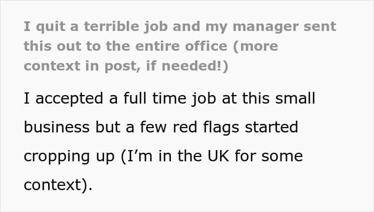Click the title line "context in post, if needed!)"
Viewport: 374px width, 212px height.
126,66
